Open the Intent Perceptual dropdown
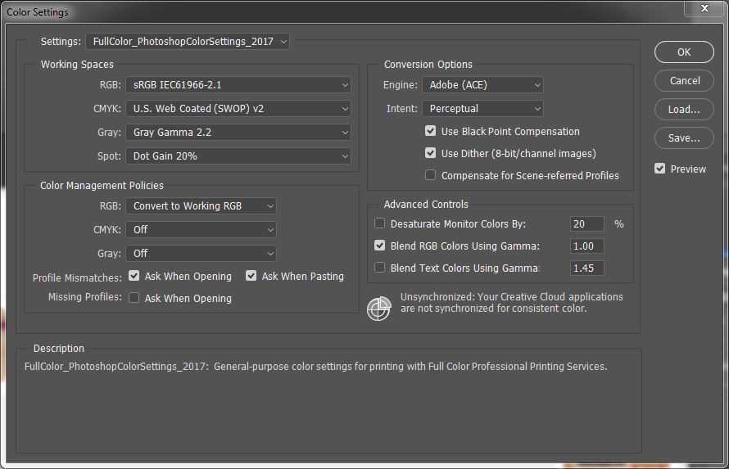 pyautogui.click(x=482, y=109)
